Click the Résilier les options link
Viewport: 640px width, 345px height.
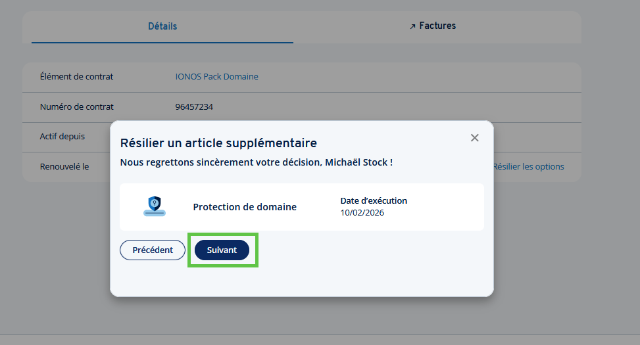[528, 167]
